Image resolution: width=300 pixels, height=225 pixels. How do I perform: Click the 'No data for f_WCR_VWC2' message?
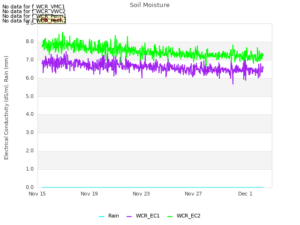tap(34, 11)
